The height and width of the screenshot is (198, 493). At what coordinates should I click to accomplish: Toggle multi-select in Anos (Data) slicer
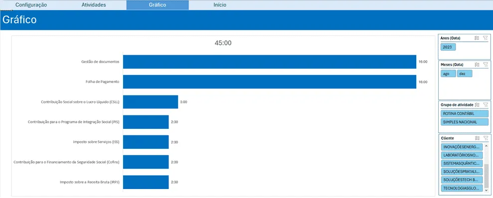click(x=477, y=38)
